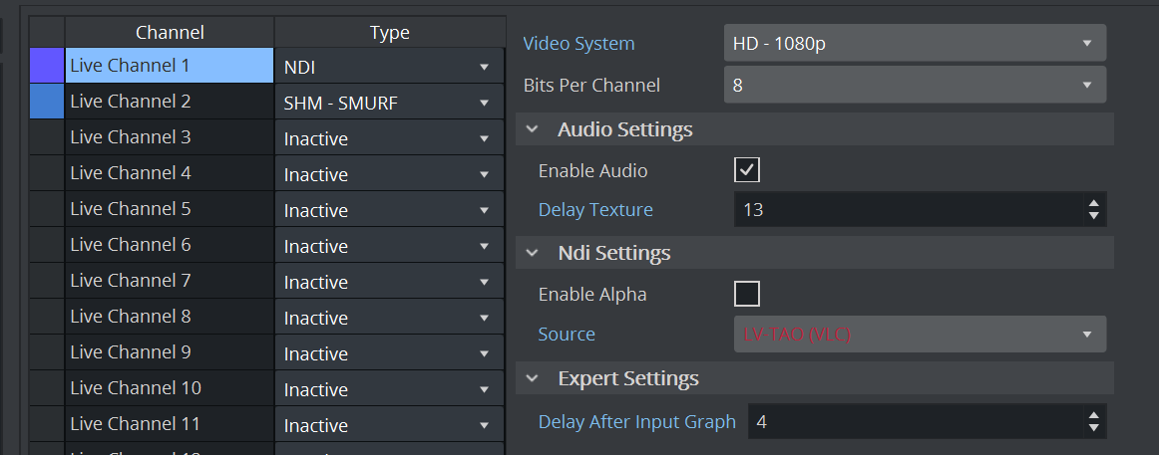The image size is (1159, 455).
Task: Change Live Channel 2 type from SHM - SMURF
Action: point(389,103)
